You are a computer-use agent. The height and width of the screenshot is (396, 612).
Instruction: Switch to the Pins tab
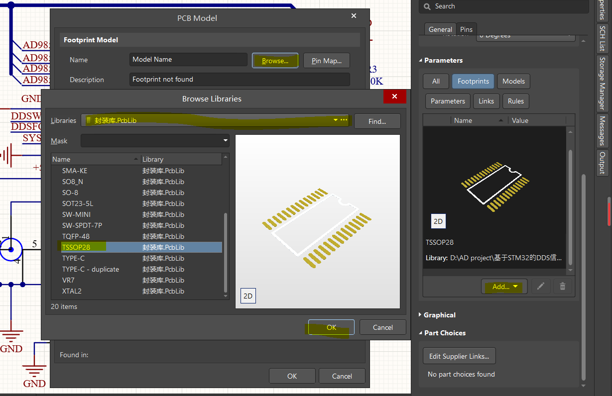coord(467,29)
